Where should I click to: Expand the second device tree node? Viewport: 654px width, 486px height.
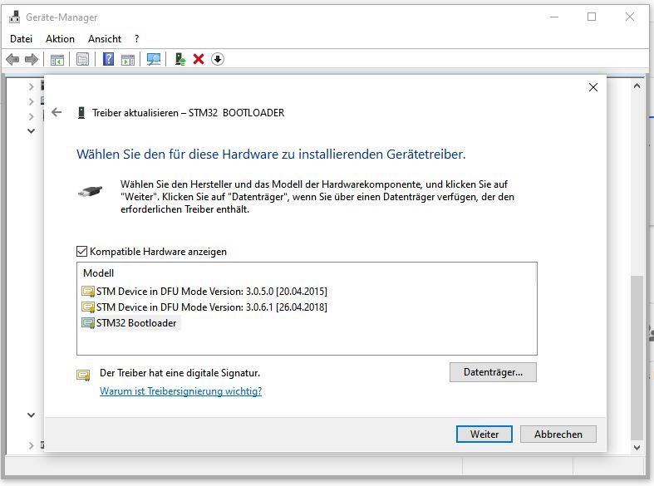32,101
